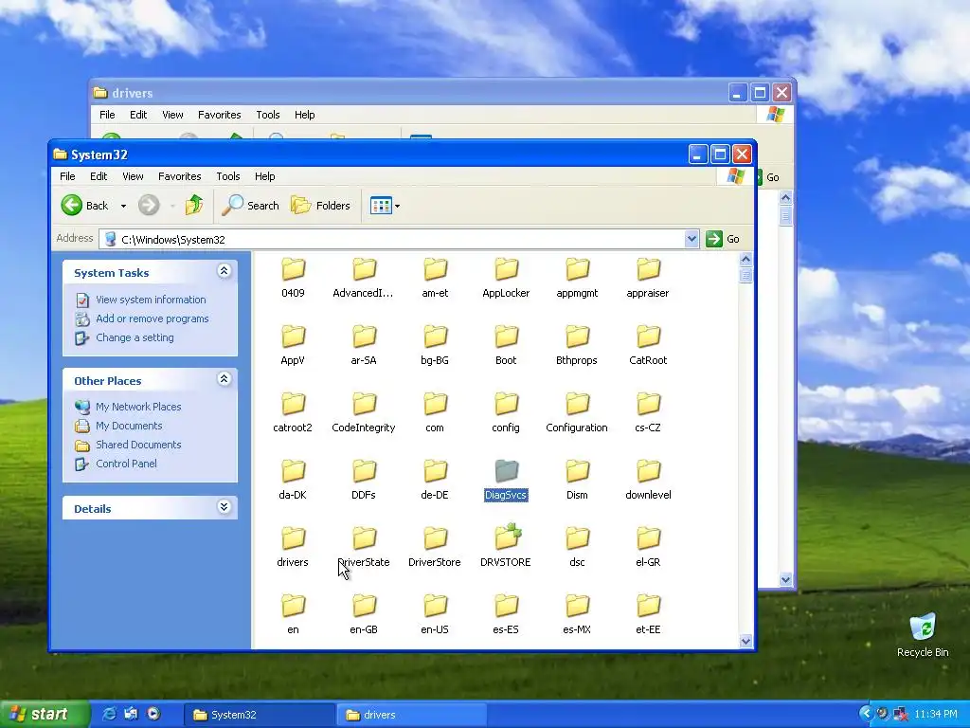Open Favorites menu in System32 window
The width and height of the screenshot is (970, 728).
(179, 176)
